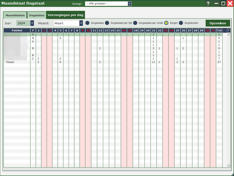Select Zorgsessies per ronde radio option
Viewport: 234px width, 176px height.
coord(135,23)
